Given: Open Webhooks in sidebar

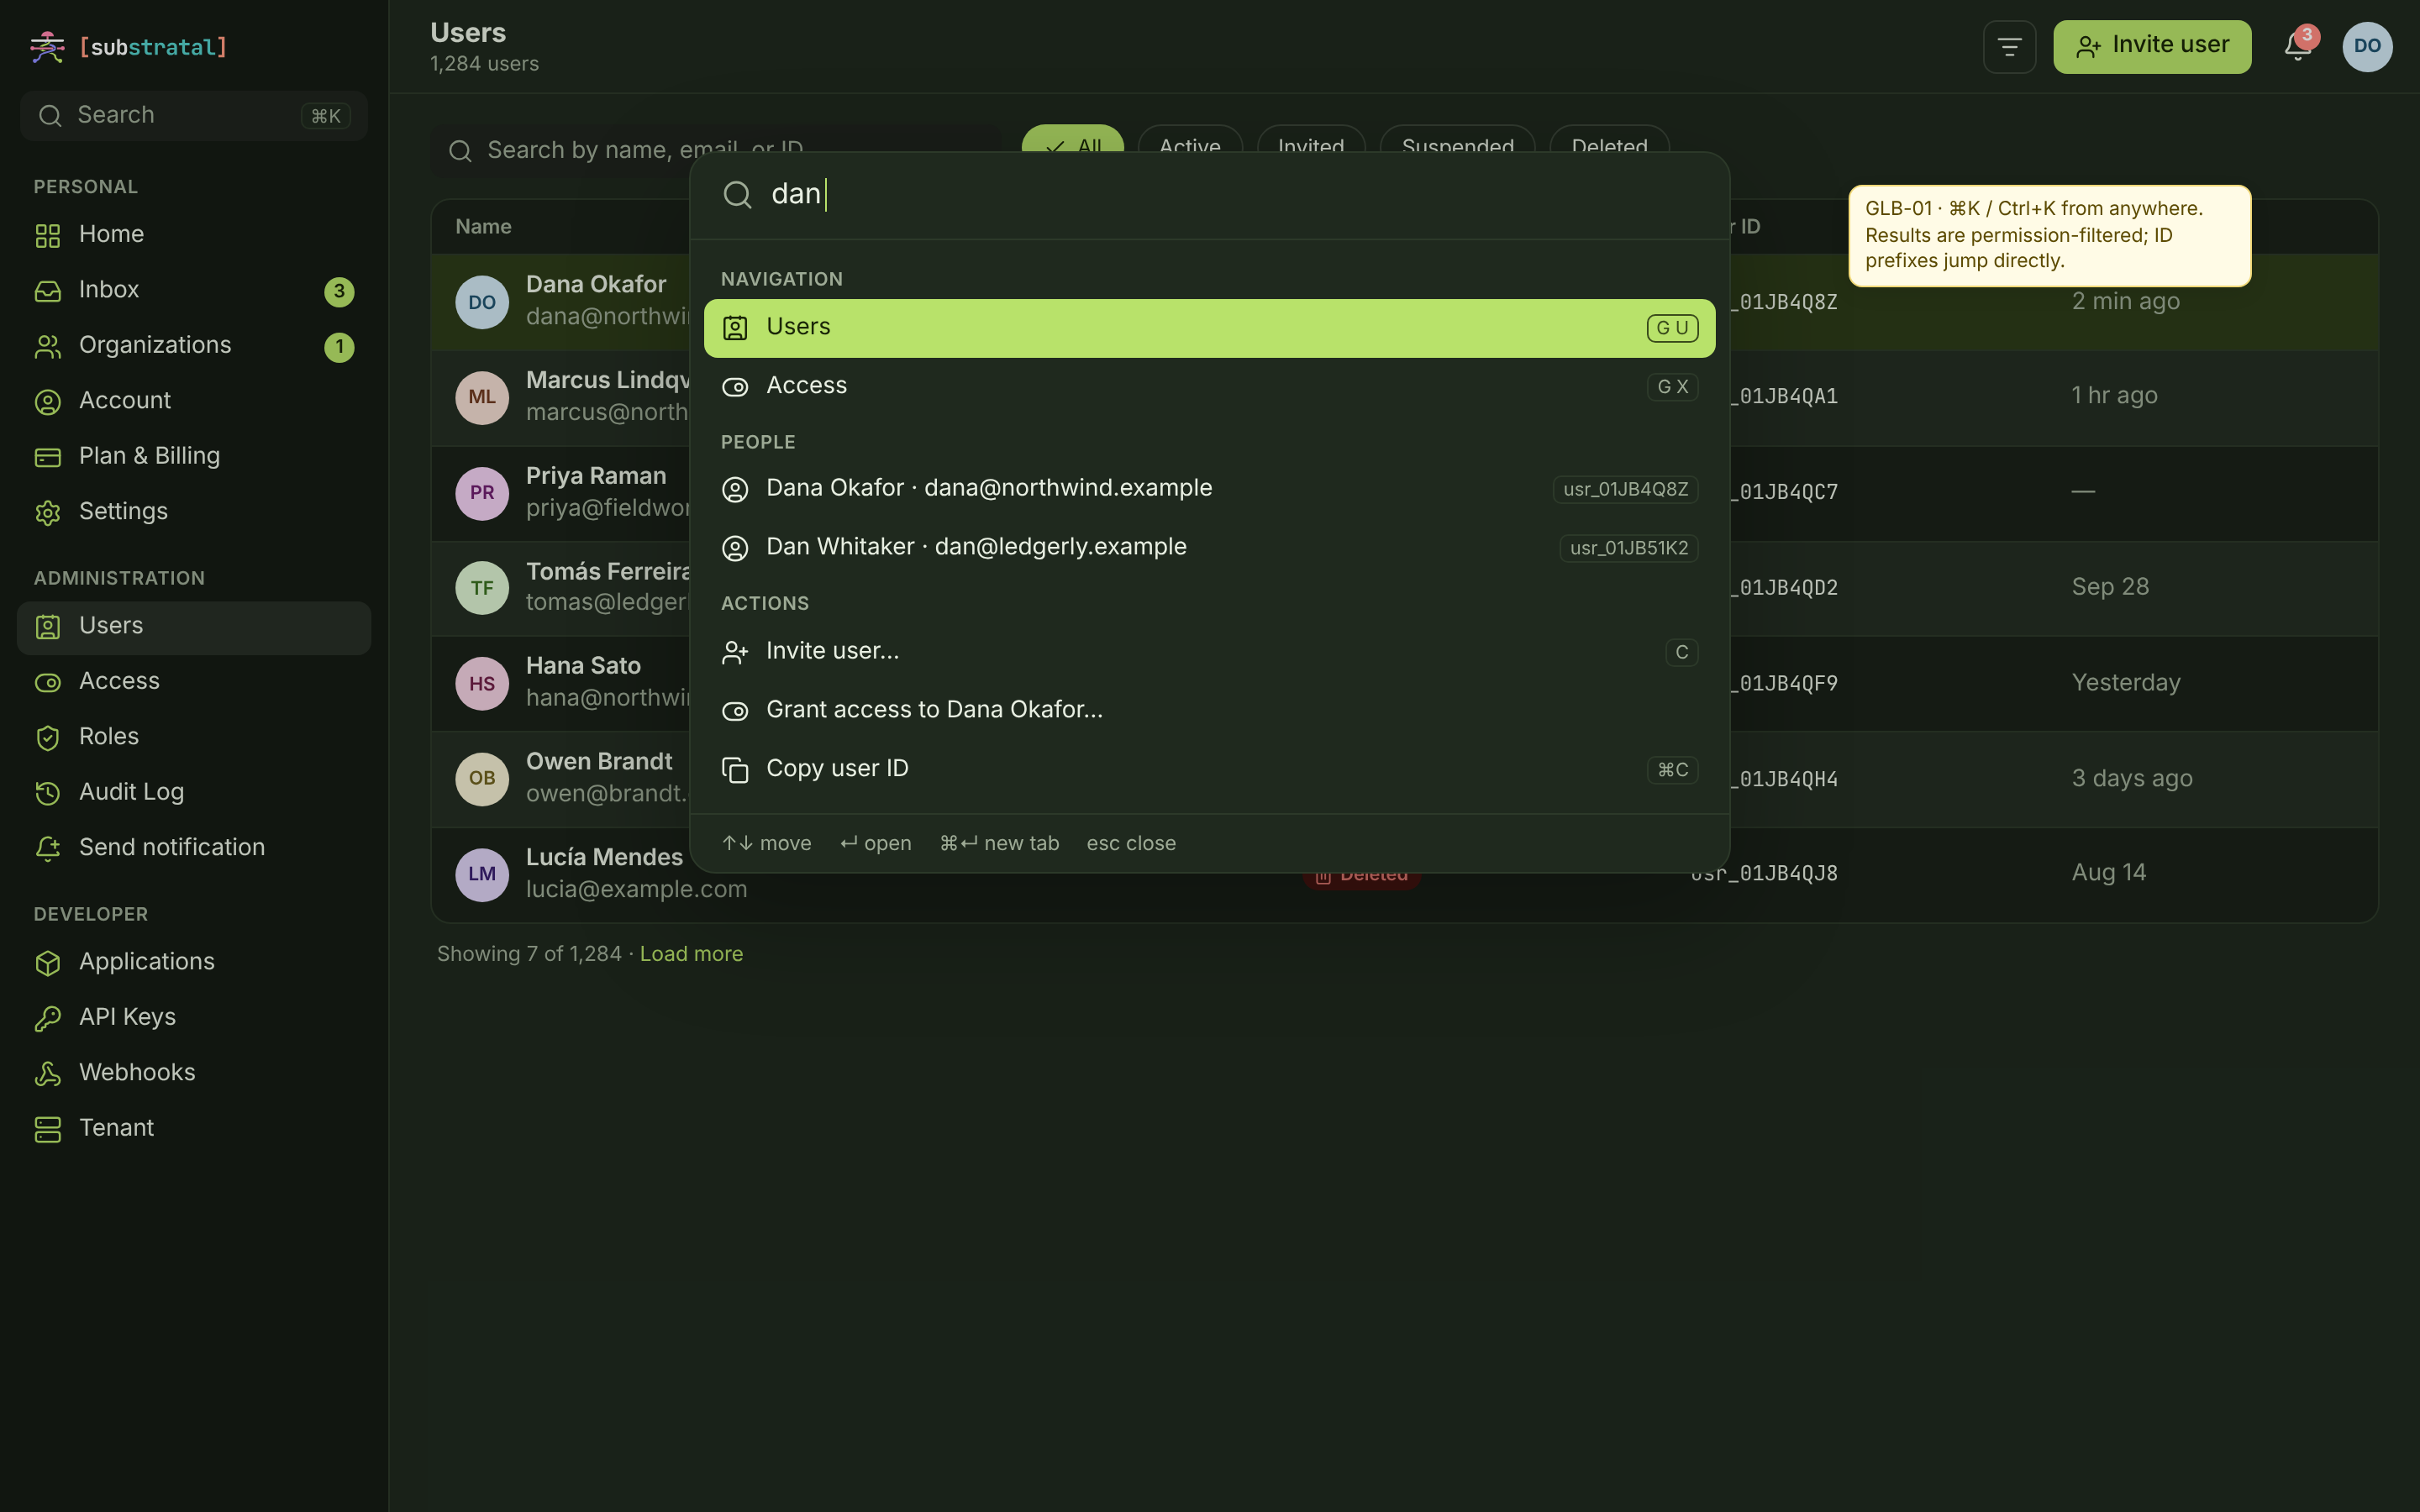Looking at the screenshot, I should [x=194, y=1073].
